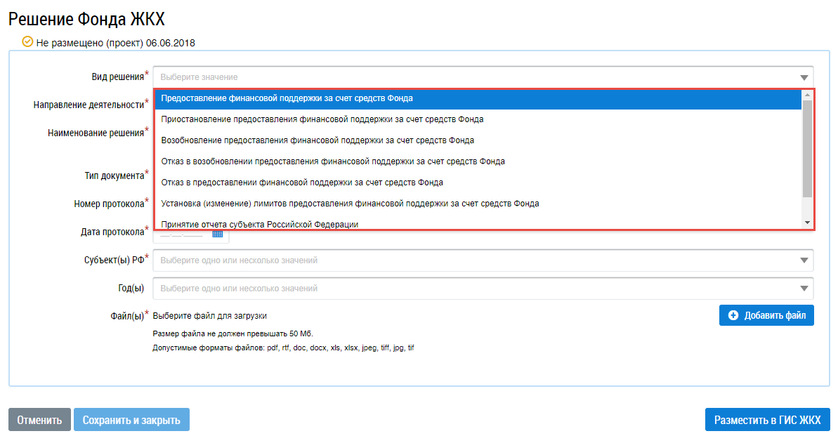Select Предоставление финансовой поддержки option

click(287, 98)
